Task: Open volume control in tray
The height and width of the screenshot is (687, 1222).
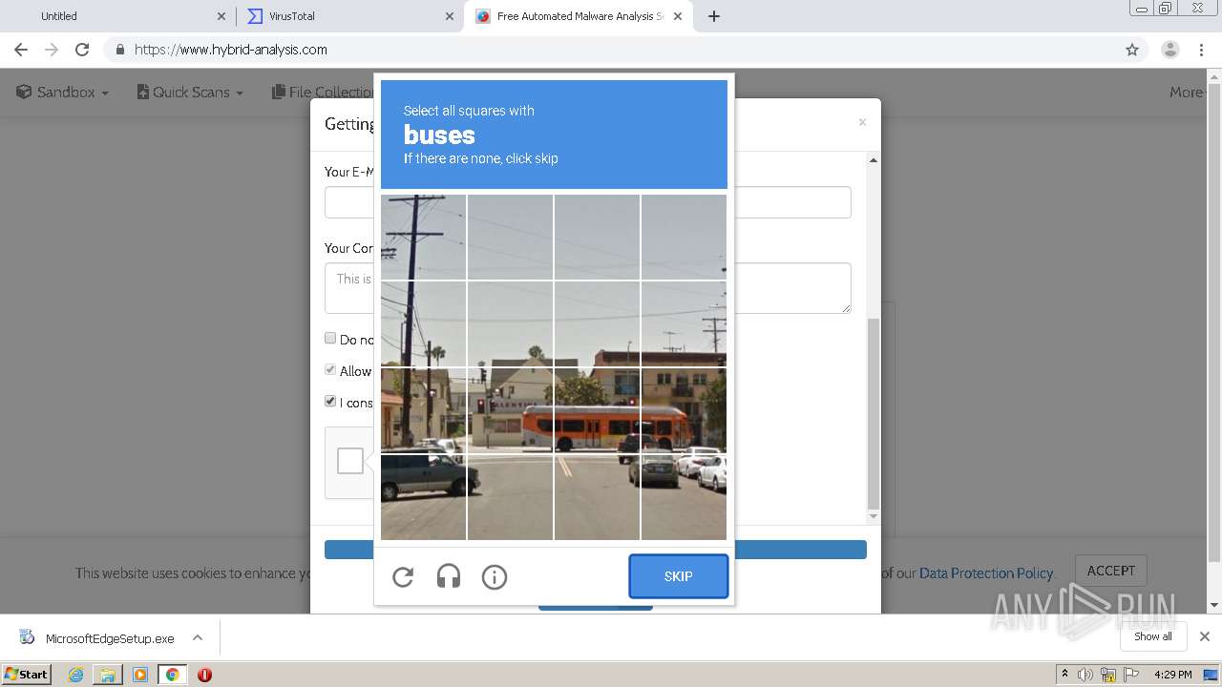Action: click(1085, 675)
